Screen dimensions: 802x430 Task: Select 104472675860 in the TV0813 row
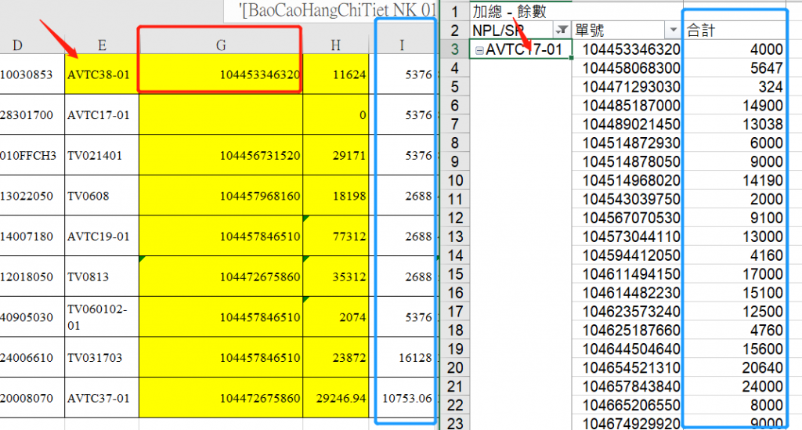[220, 276]
